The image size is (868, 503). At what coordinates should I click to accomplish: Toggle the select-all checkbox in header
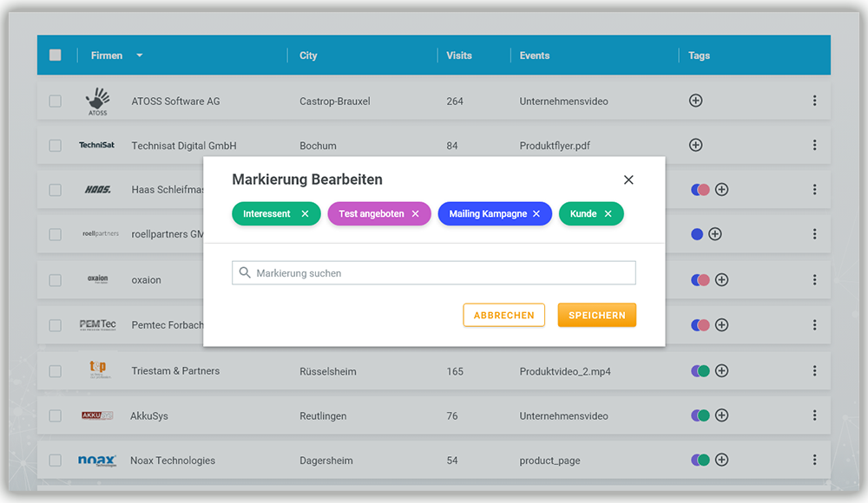(56, 56)
